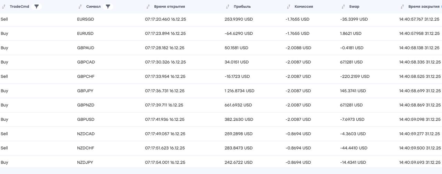Click the sort icon beside TradeCmd
Screen dimensions: 442x174
(4, 7)
